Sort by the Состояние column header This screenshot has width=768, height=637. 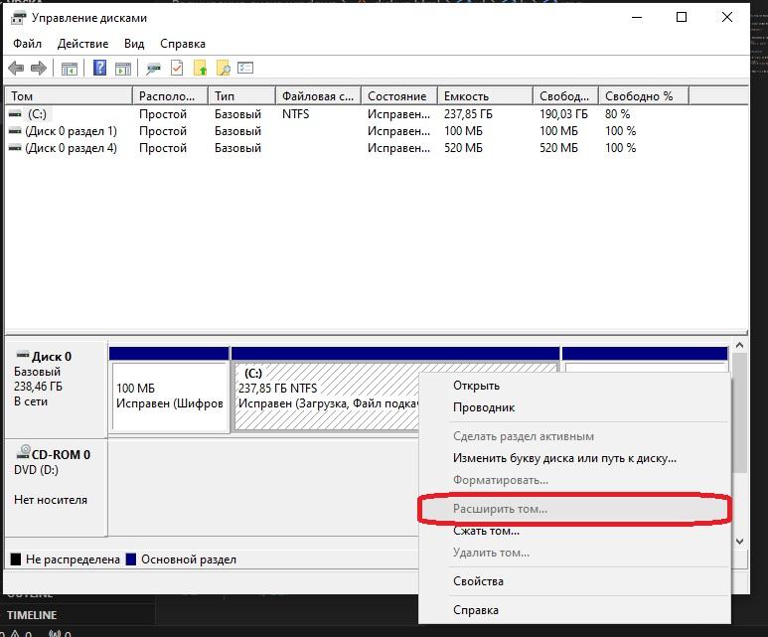399,96
